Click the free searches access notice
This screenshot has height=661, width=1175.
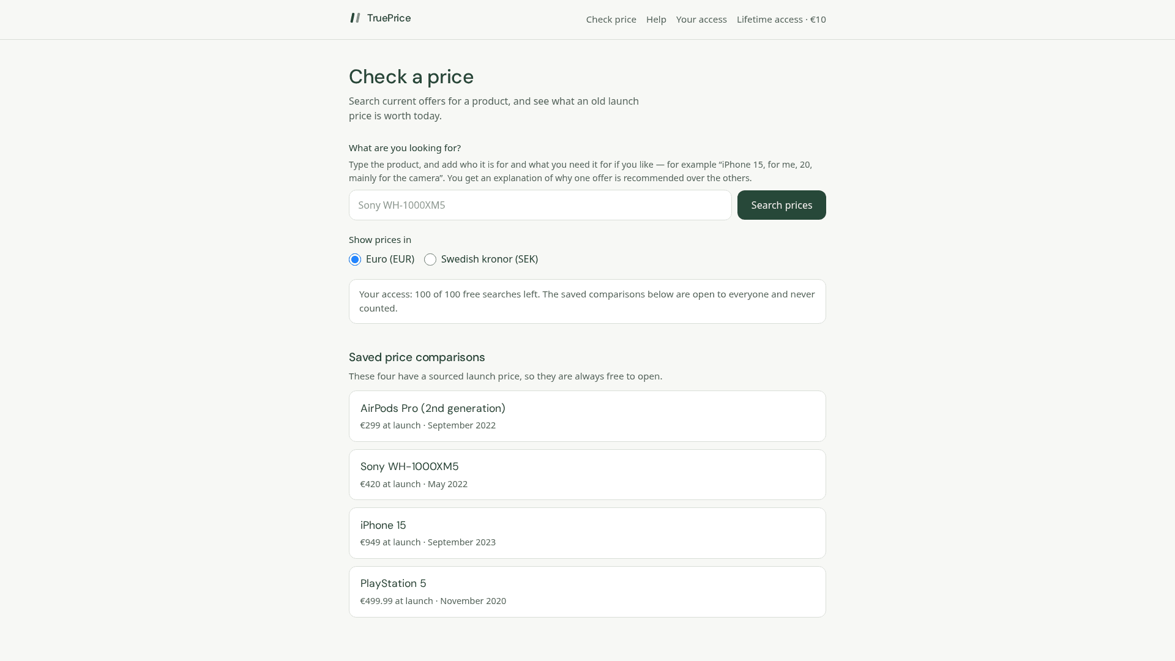click(587, 302)
